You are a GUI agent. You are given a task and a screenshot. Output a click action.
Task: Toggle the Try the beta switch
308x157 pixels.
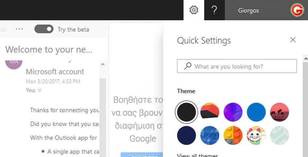pyautogui.click(x=44, y=29)
